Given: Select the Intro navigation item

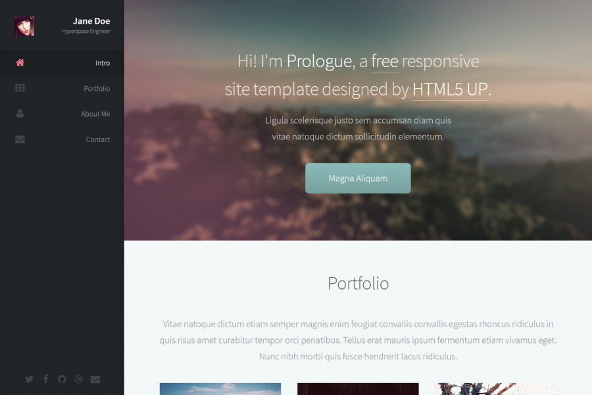Looking at the screenshot, I should (102, 63).
